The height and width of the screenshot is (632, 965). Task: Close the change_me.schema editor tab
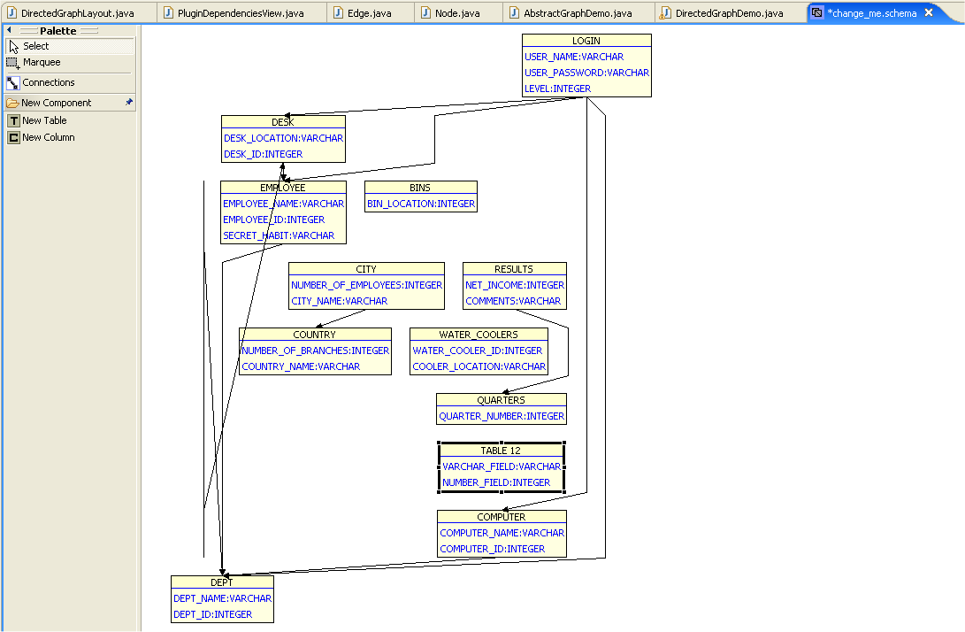[929, 13]
